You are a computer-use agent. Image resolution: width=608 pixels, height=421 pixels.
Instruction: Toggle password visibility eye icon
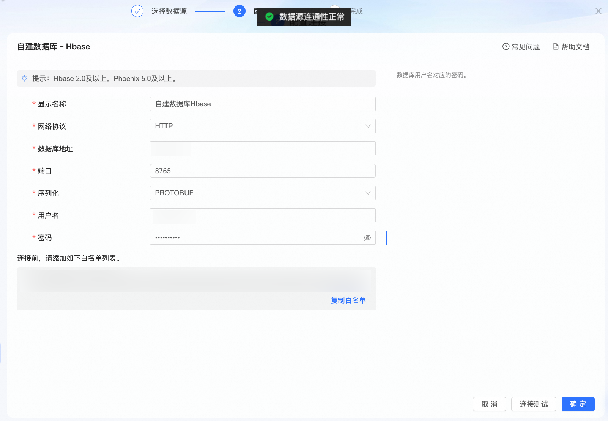point(367,238)
